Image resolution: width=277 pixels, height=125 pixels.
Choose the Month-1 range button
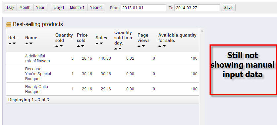coord(77,8)
